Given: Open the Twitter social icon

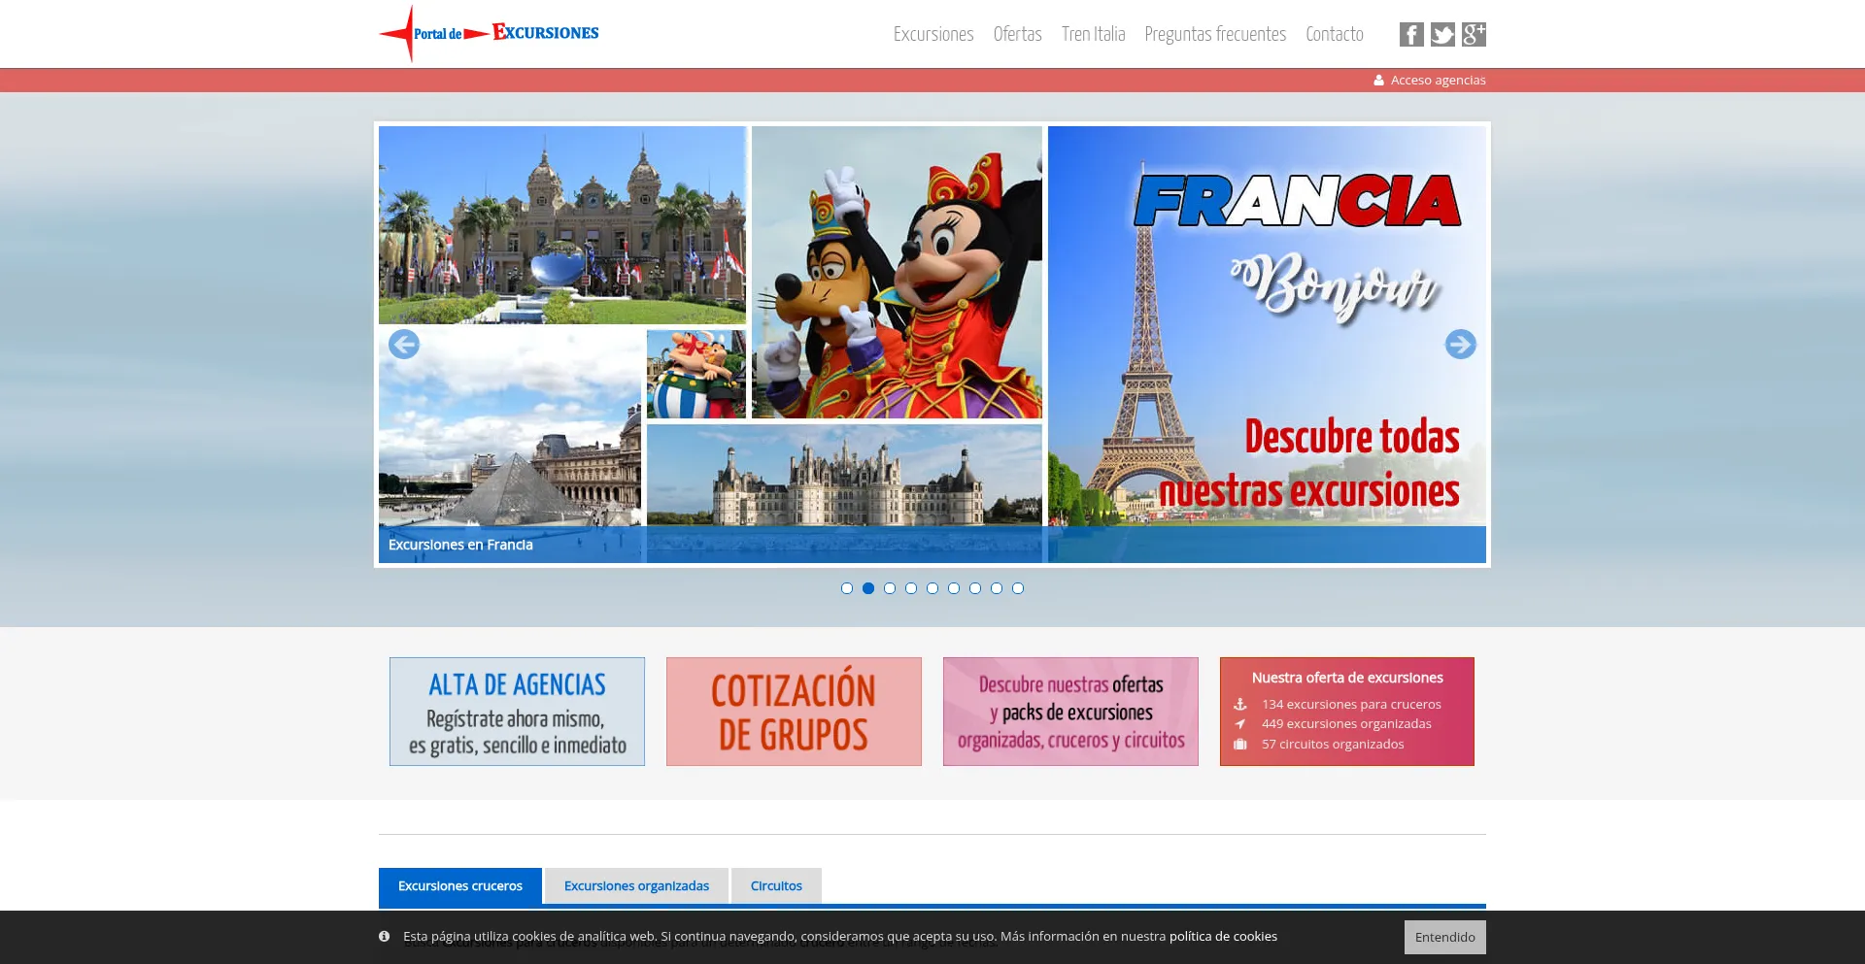Looking at the screenshot, I should click(x=1442, y=35).
